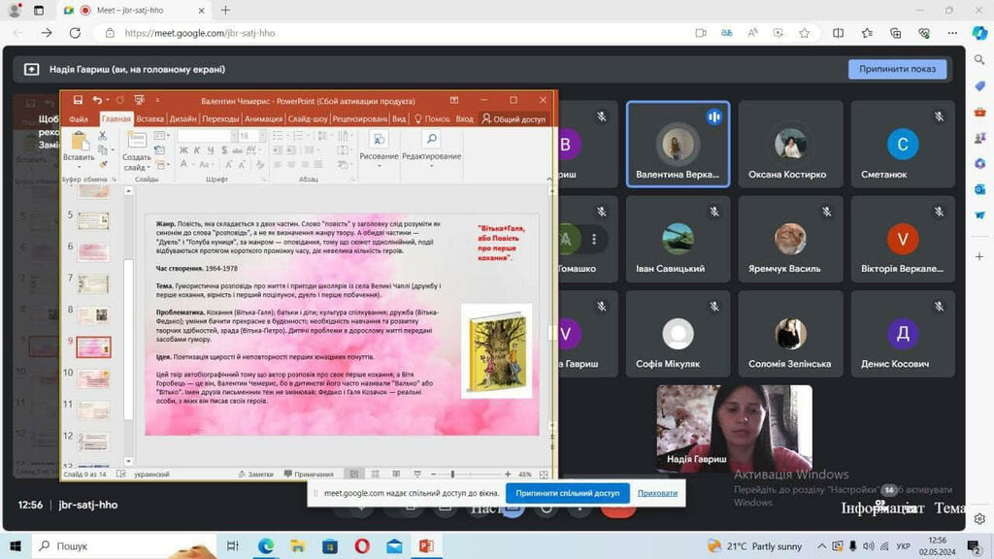Adjust the PowerPoint zoom slider
The width and height of the screenshot is (994, 559).
453,475
